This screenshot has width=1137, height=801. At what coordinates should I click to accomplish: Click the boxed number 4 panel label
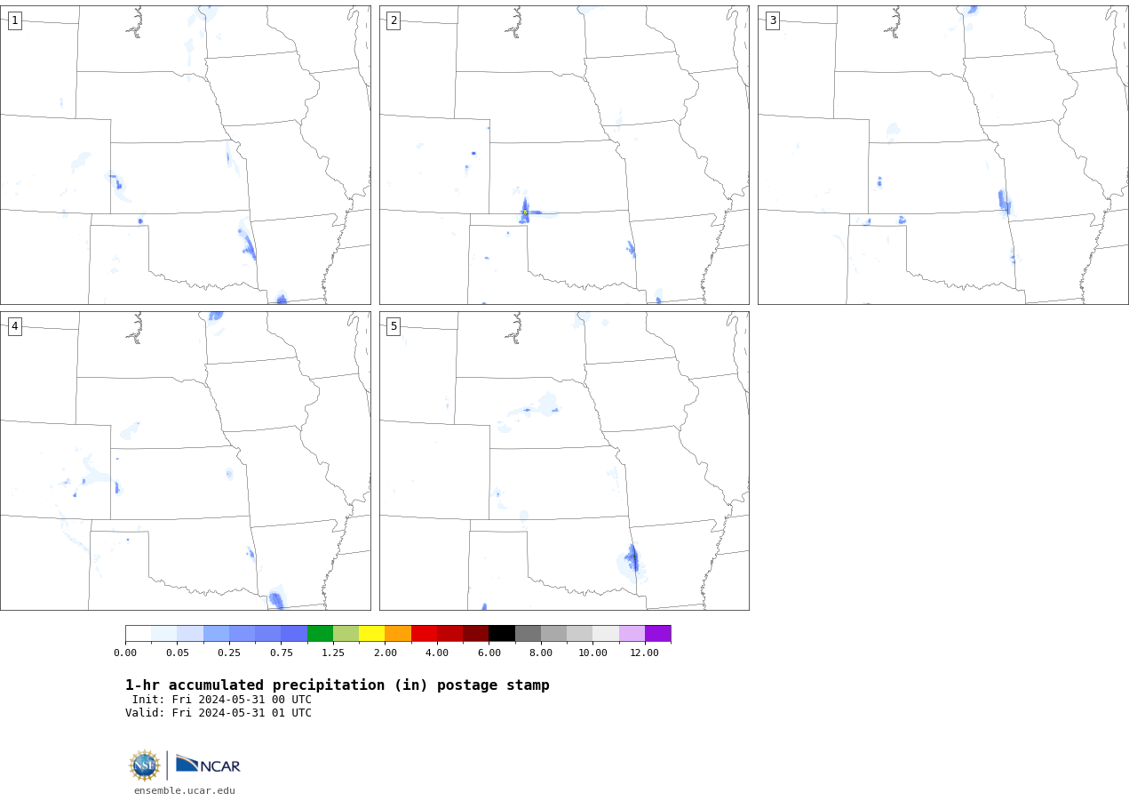tap(14, 326)
